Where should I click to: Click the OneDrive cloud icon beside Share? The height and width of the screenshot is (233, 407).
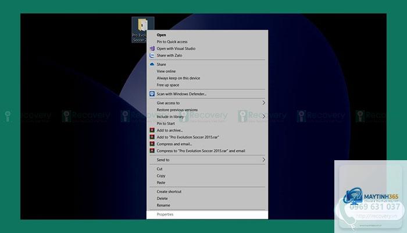point(152,64)
